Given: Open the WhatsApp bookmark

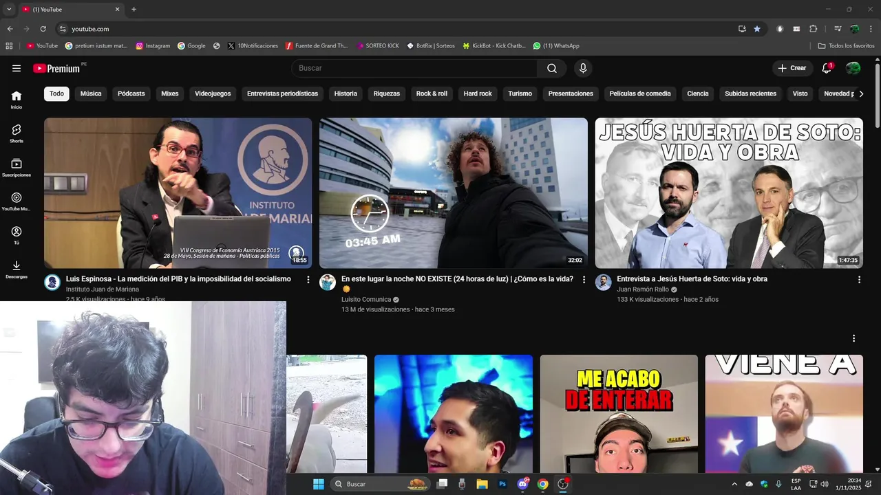Looking at the screenshot, I should pos(556,46).
